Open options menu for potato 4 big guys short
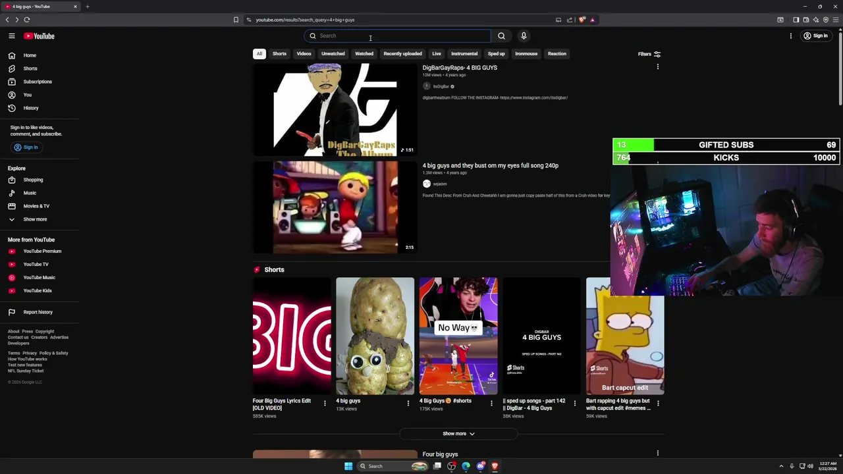 pos(408,403)
